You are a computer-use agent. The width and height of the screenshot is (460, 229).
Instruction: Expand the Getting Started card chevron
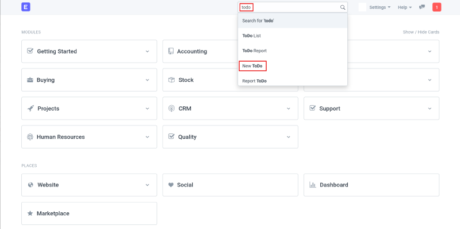coord(148,51)
